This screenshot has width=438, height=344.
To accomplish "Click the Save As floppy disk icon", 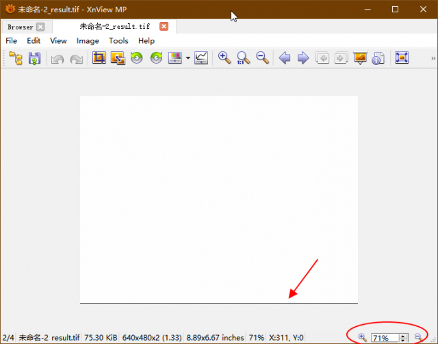I will click(34, 58).
